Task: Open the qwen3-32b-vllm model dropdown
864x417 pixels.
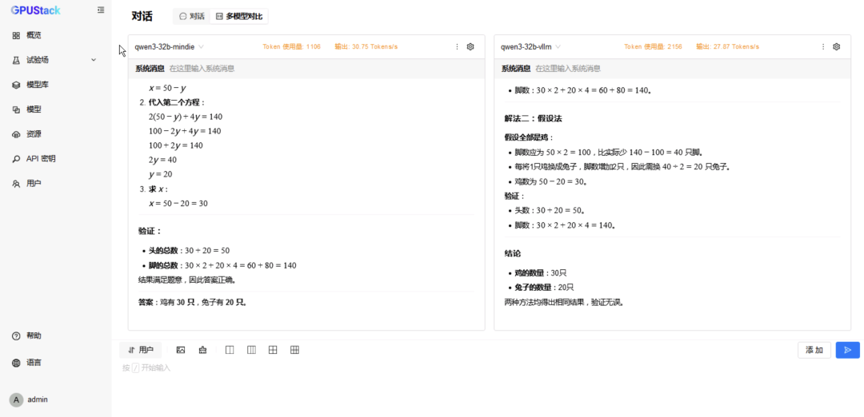Action: [530, 47]
